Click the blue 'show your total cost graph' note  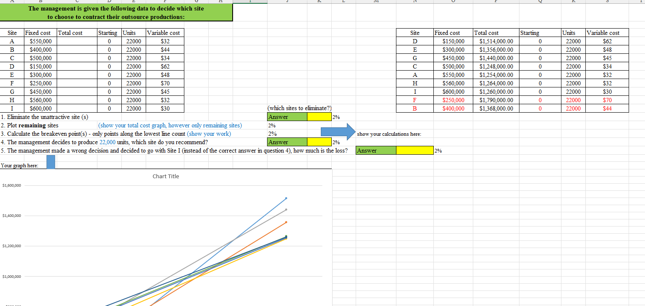click(170, 125)
